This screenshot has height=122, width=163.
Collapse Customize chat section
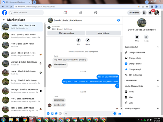(x=158, y=47)
